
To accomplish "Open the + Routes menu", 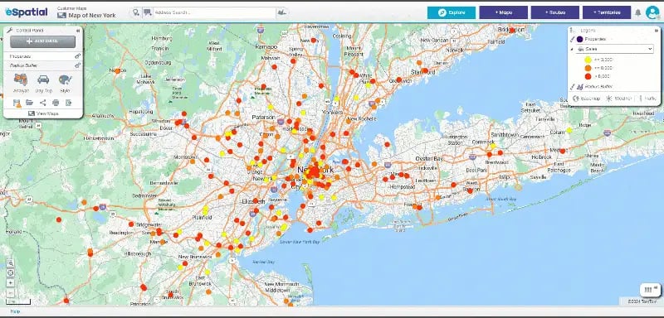I will pos(555,12).
